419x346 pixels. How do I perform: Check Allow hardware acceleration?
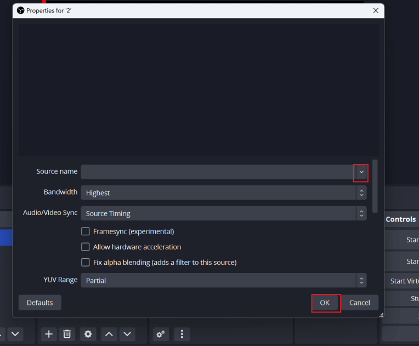click(86, 247)
